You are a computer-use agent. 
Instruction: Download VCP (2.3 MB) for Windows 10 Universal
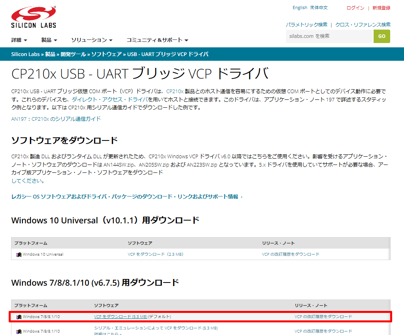click(155, 255)
